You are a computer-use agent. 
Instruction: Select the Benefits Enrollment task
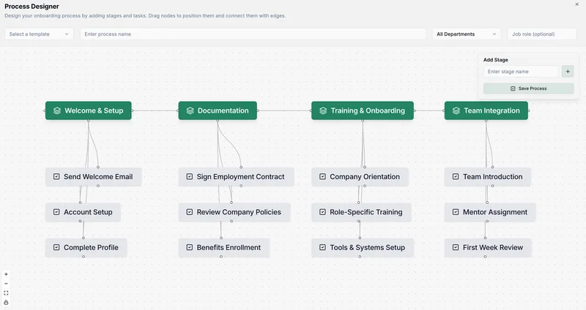tap(224, 247)
